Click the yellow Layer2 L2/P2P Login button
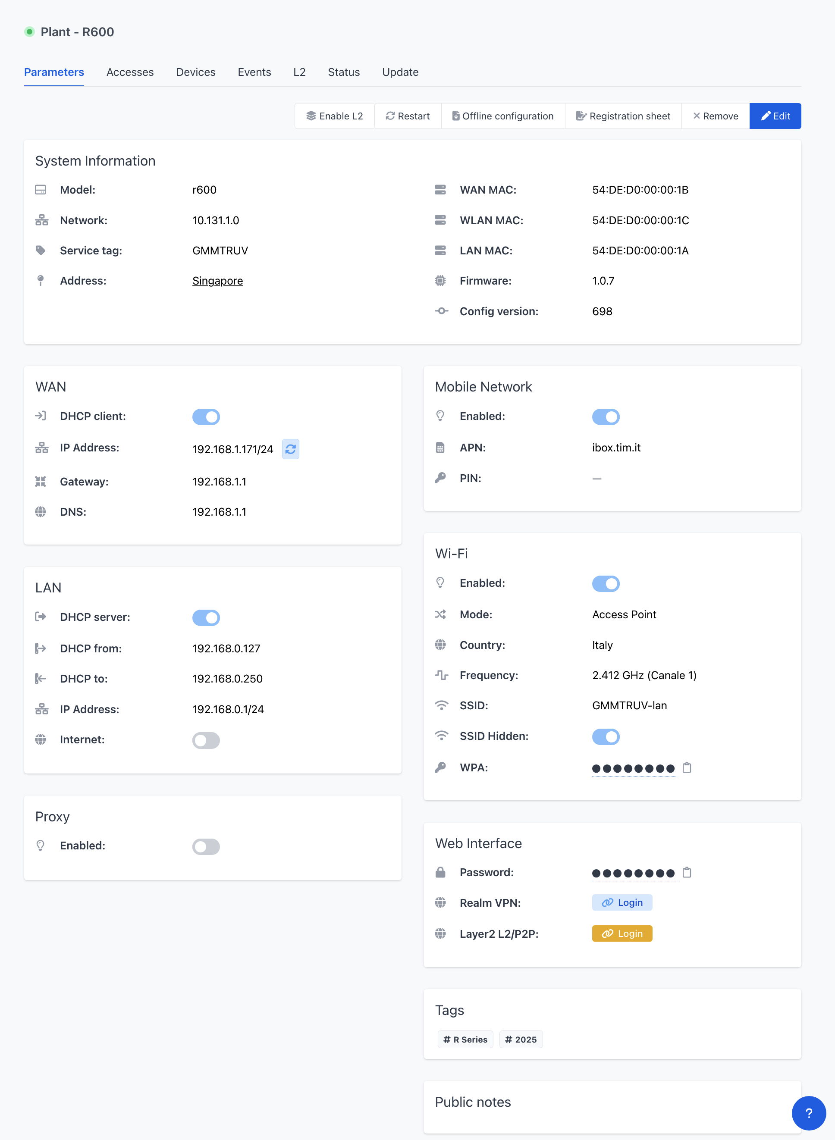Screen dimensions: 835x1140 622,933
